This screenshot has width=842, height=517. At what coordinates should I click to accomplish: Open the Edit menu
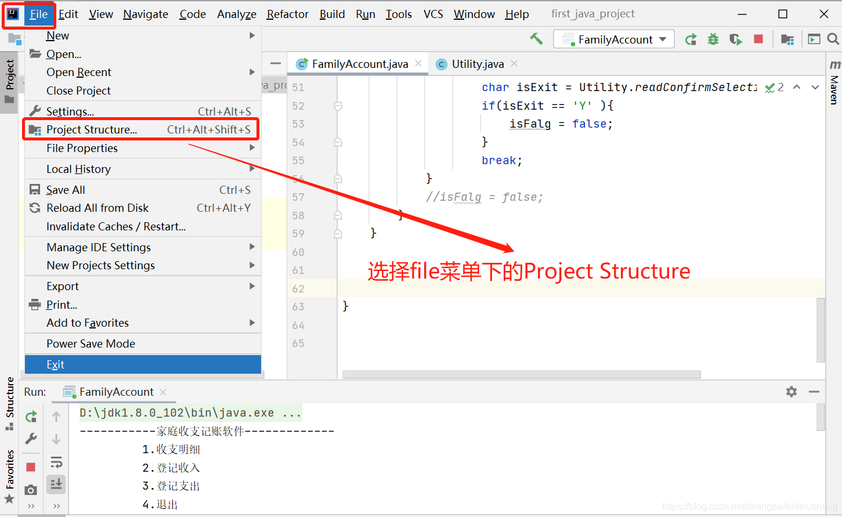(68, 14)
